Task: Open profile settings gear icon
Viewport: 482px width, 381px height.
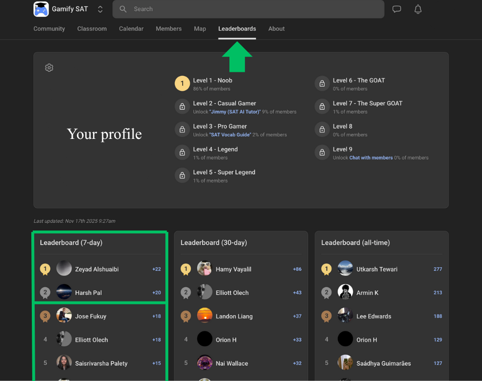Action: pyautogui.click(x=49, y=68)
